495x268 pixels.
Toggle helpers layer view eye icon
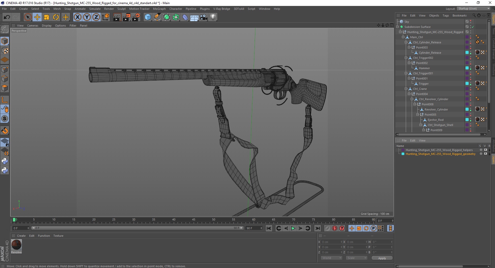tap(485, 150)
